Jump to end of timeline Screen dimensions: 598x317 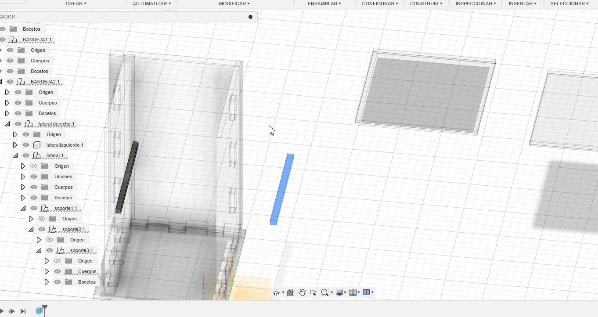tap(23, 311)
